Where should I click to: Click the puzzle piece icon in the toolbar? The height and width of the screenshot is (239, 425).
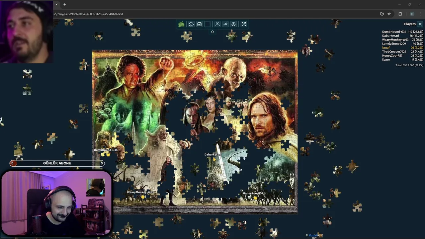pos(191,24)
